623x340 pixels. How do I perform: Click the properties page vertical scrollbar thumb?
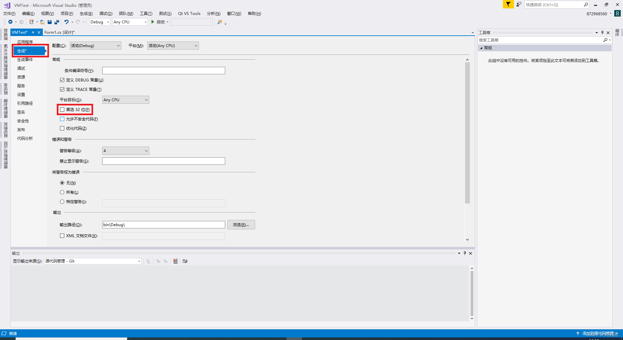pos(467,133)
